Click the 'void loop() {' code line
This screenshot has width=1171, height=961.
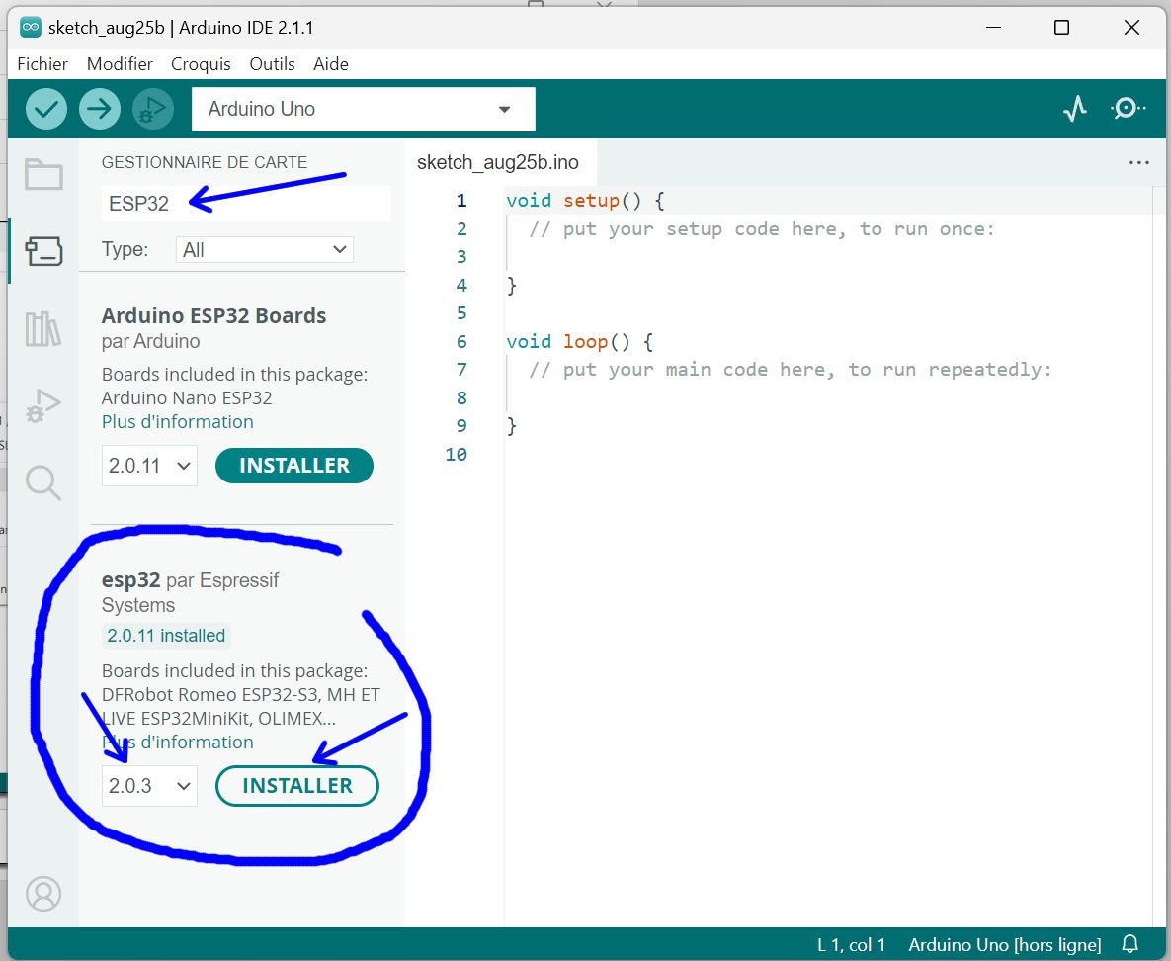[x=579, y=341]
